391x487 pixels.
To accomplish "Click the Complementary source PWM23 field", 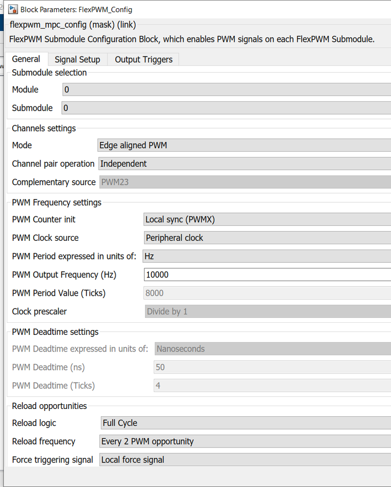I will 245,182.
